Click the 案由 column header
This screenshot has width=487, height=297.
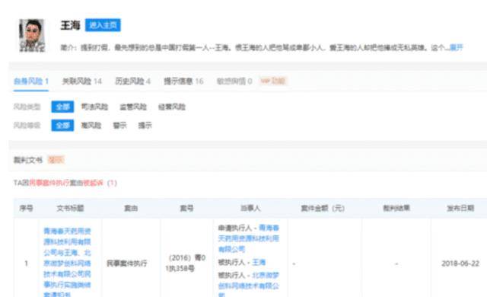click(x=131, y=208)
